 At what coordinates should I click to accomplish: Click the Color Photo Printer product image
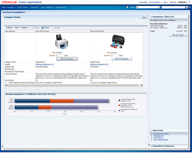(x=61, y=42)
